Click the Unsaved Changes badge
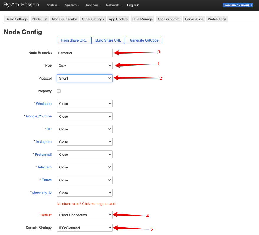Image resolution: width=259 pixels, height=235 pixels. click(x=238, y=5)
